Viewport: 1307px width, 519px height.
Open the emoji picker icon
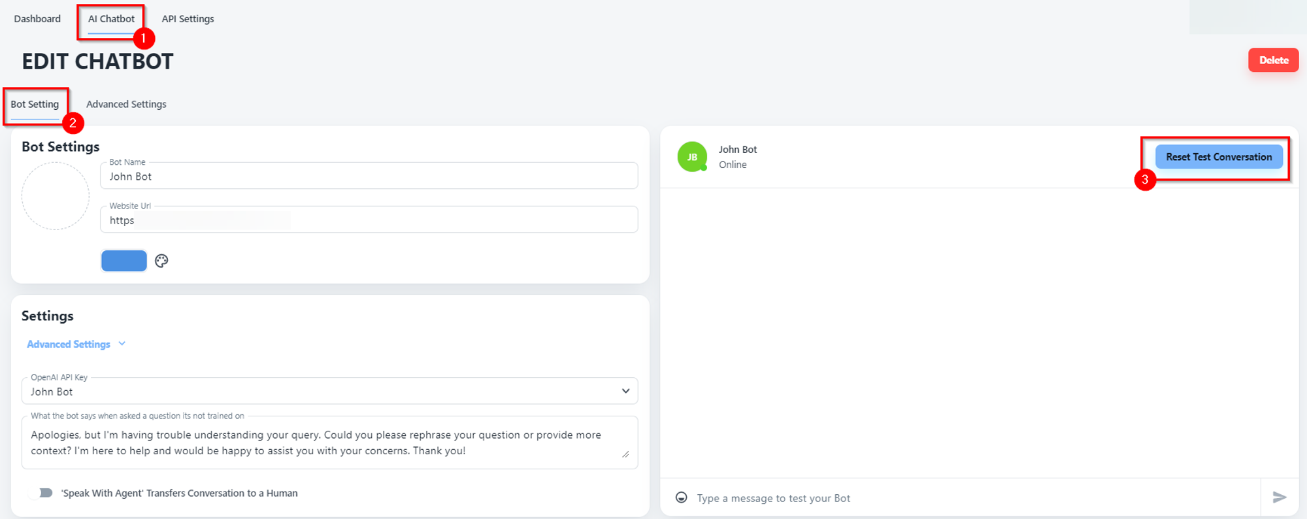681,497
